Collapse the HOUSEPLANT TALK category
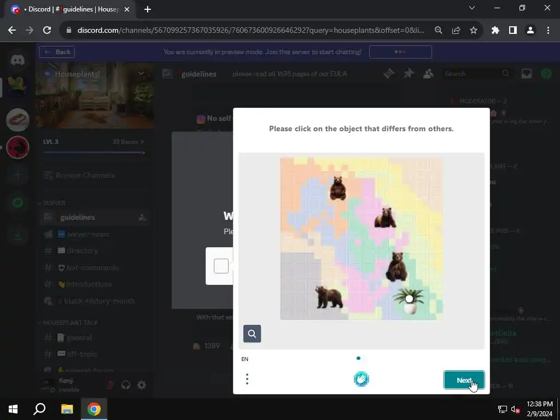560x420 pixels. coord(68,323)
